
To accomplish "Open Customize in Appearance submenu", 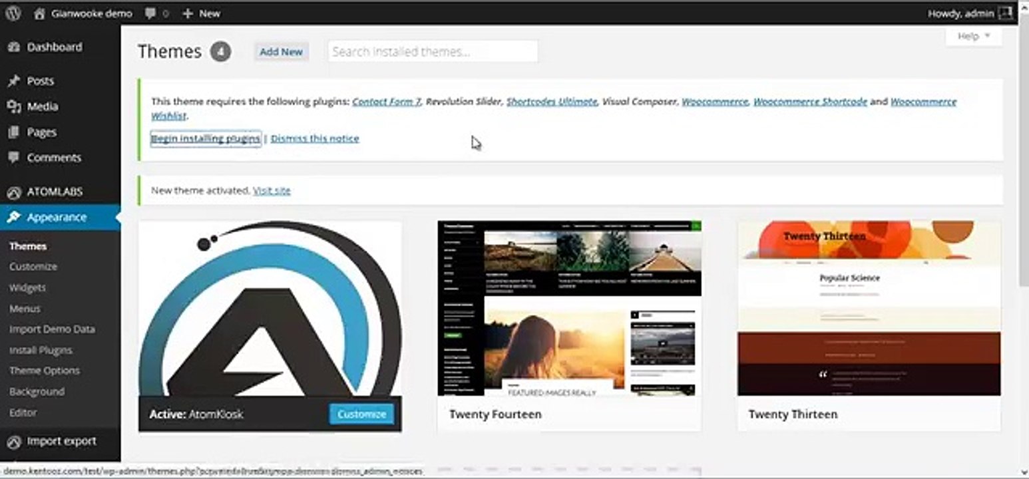I will pyautogui.click(x=33, y=267).
